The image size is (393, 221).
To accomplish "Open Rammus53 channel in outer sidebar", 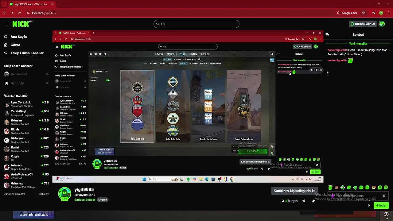I will 26,74.
